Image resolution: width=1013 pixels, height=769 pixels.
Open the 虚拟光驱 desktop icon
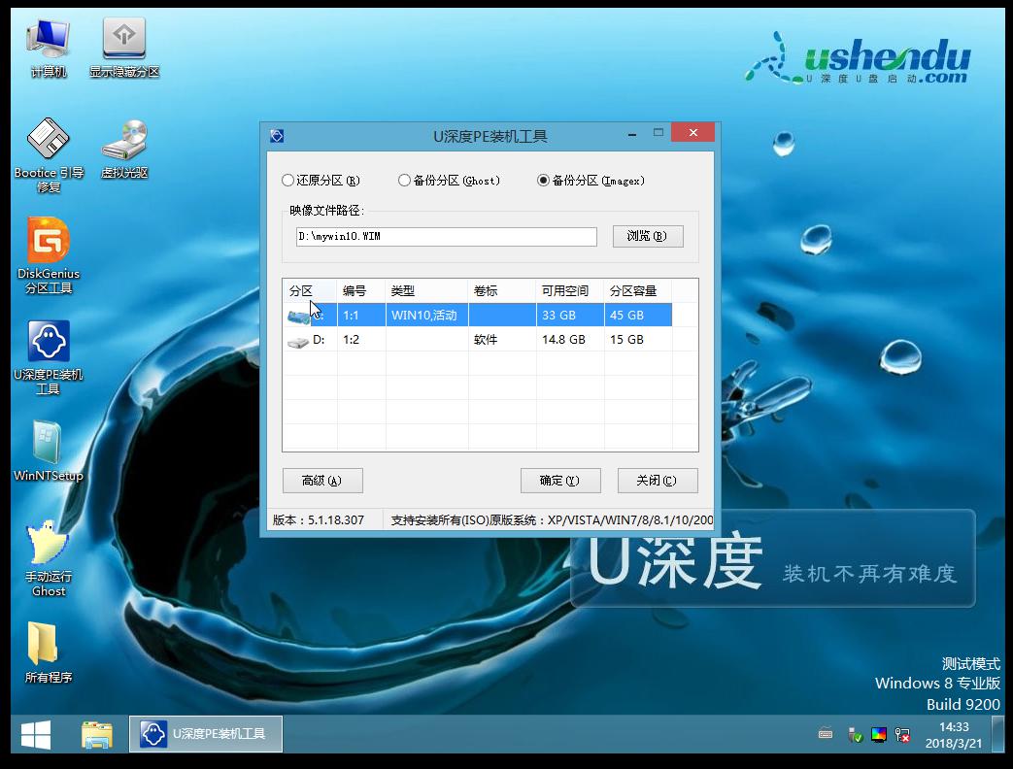[124, 149]
